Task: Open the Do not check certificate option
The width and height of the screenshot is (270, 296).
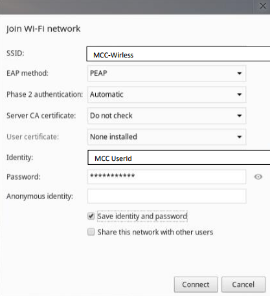Action: 166,116
